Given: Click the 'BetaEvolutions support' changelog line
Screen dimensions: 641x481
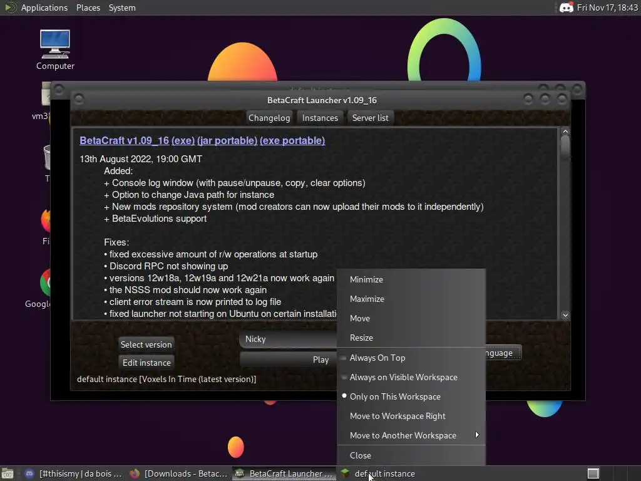Looking at the screenshot, I should (x=155, y=219).
